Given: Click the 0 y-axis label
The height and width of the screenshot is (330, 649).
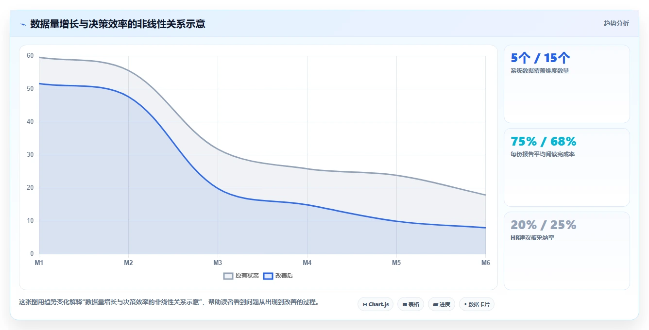Looking at the screenshot, I should pyautogui.click(x=32, y=254).
